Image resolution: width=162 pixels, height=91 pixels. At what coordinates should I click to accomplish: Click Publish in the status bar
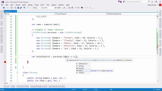point(157,89)
